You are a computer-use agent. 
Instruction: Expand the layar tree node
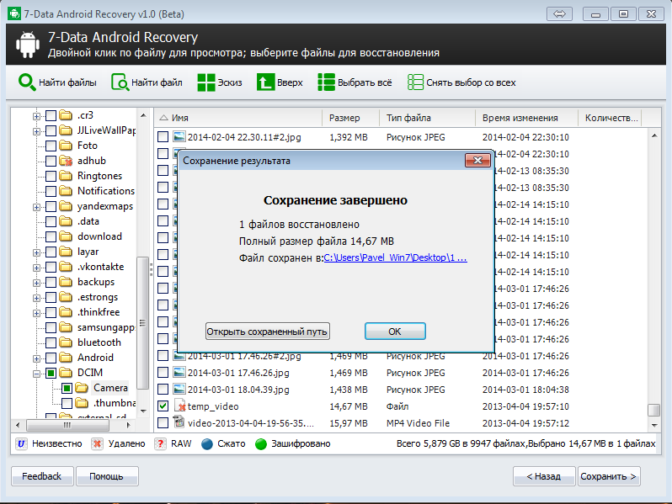[x=36, y=252]
